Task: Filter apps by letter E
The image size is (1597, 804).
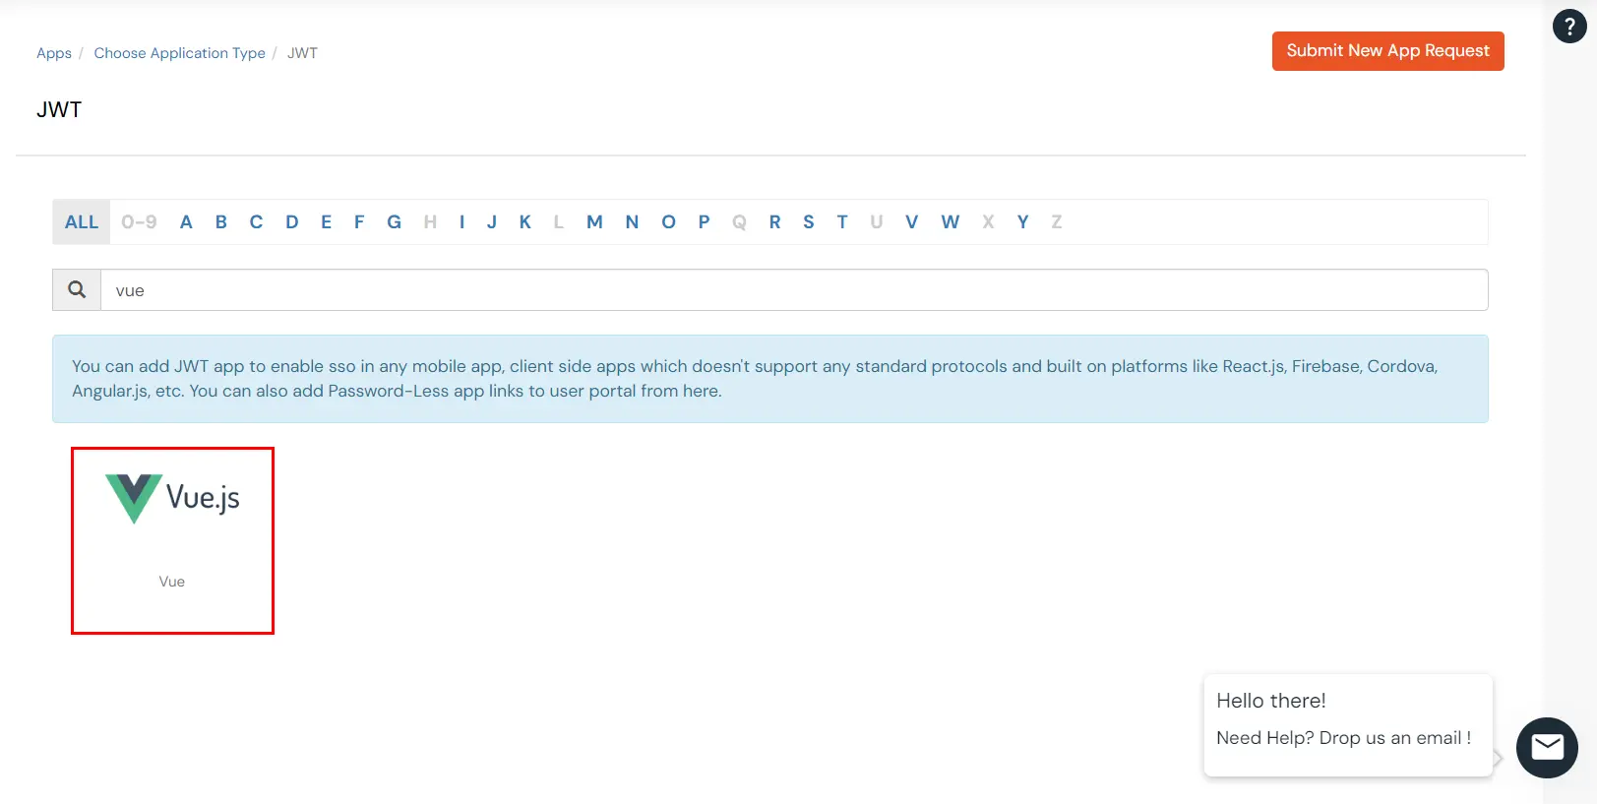Action: coord(326,222)
